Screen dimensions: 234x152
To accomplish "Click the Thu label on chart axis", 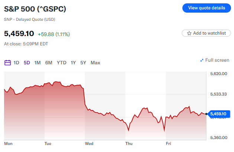I will coord(129,143).
